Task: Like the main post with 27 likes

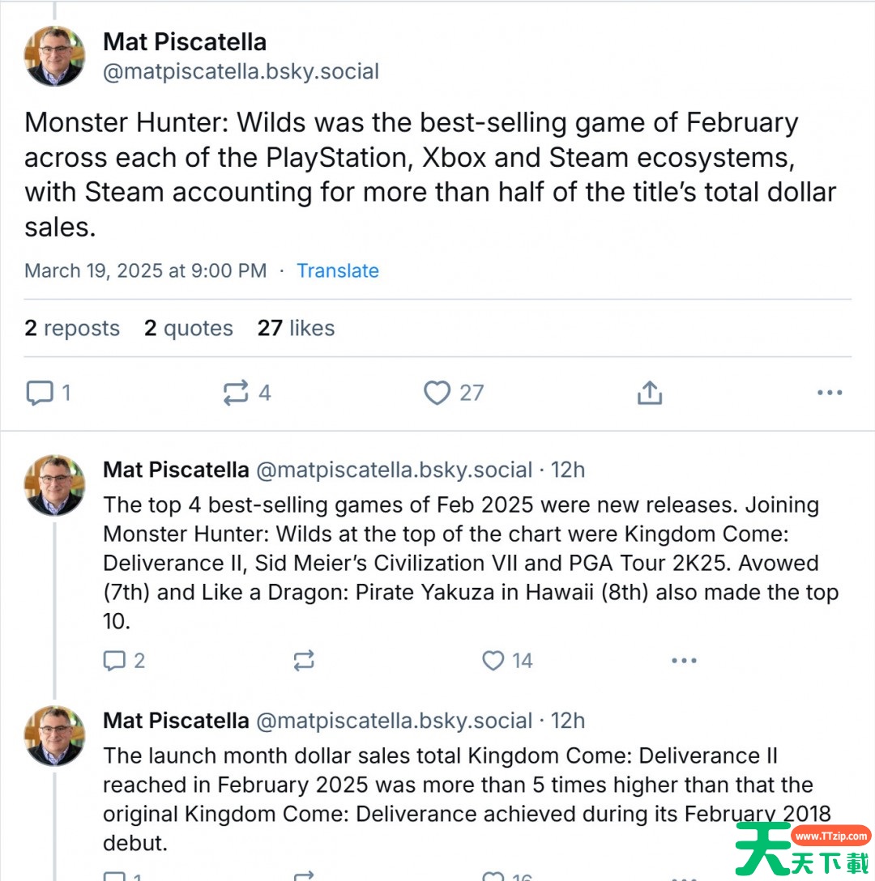Action: (x=437, y=394)
